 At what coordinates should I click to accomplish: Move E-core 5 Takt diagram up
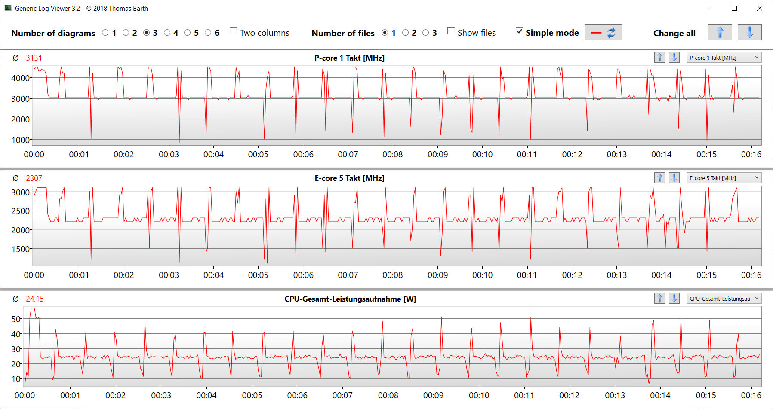click(659, 178)
